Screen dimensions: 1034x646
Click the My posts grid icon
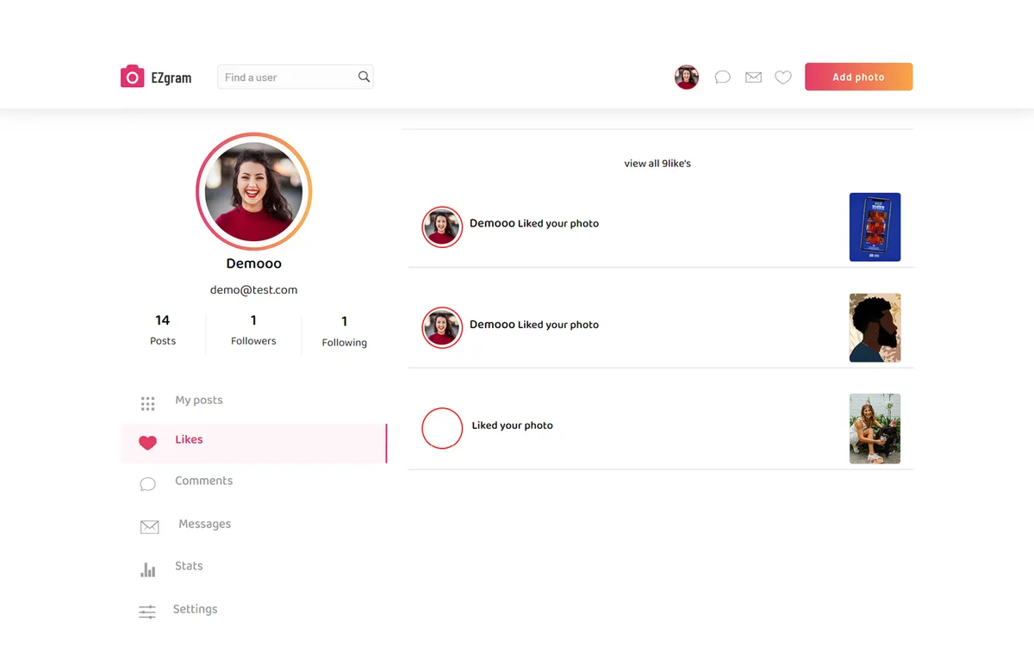pos(148,403)
